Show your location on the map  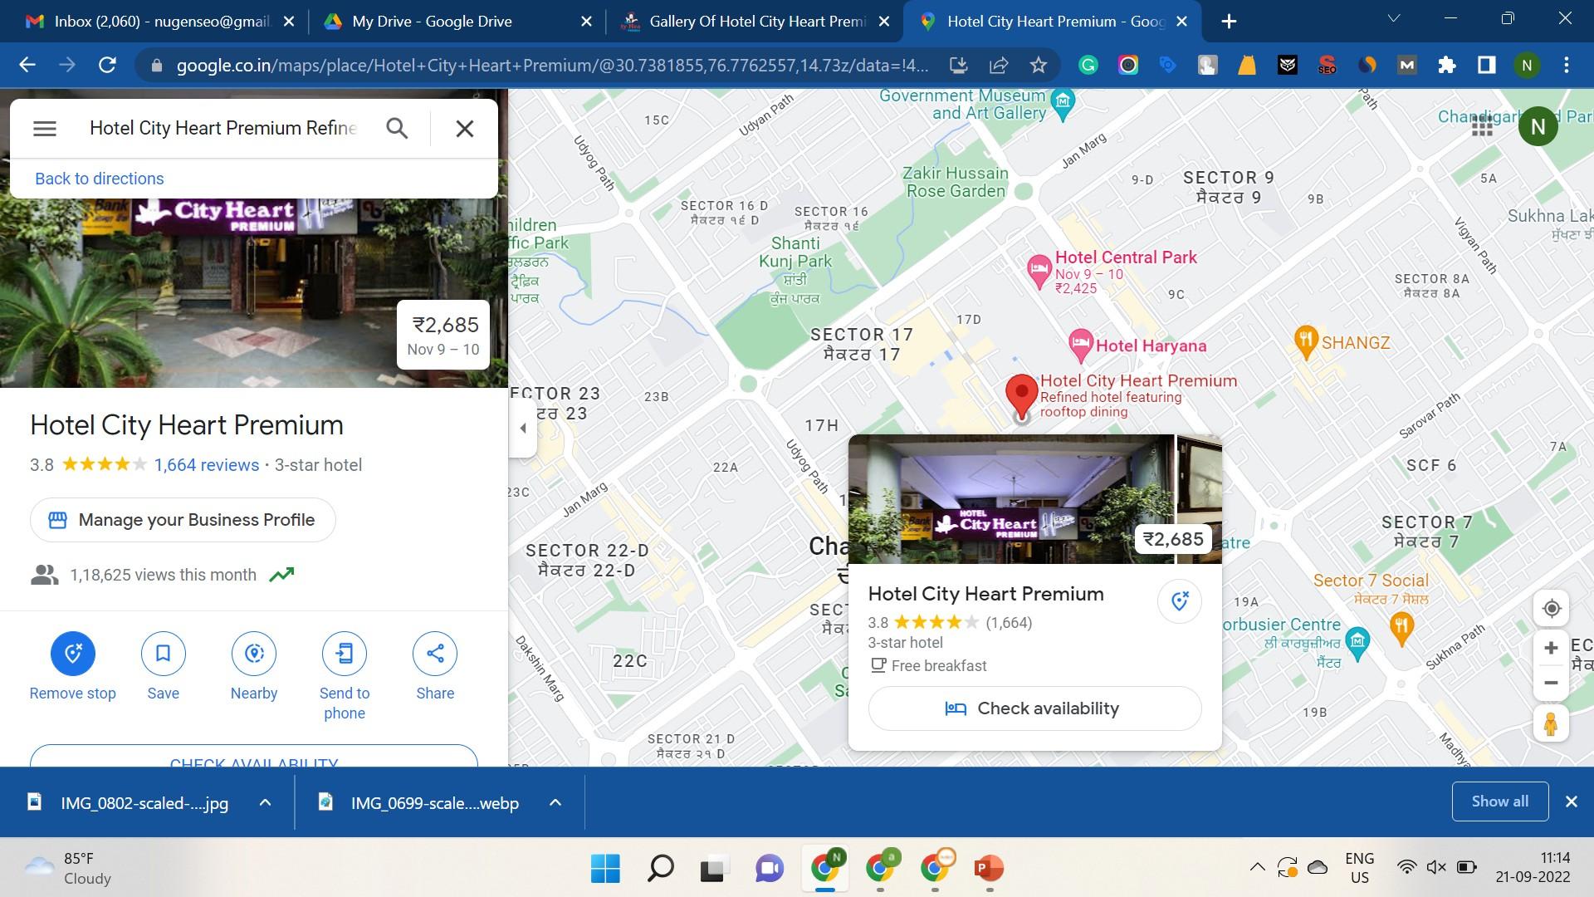pyautogui.click(x=1551, y=609)
